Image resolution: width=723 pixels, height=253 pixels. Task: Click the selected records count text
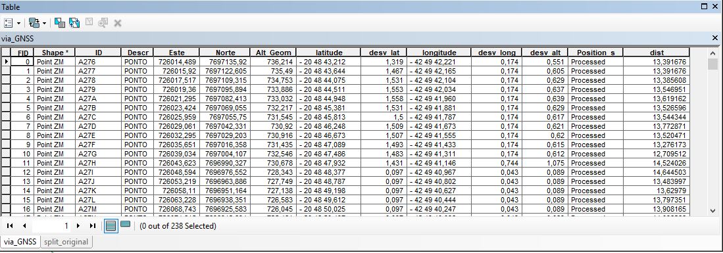(x=178, y=226)
